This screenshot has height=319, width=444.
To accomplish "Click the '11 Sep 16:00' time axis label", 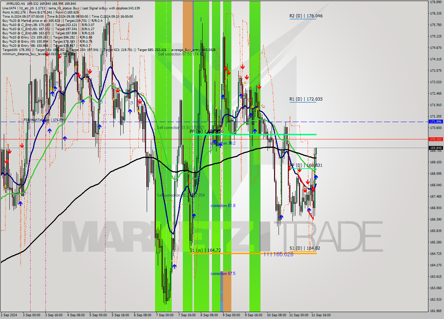I will [x=321, y=315].
